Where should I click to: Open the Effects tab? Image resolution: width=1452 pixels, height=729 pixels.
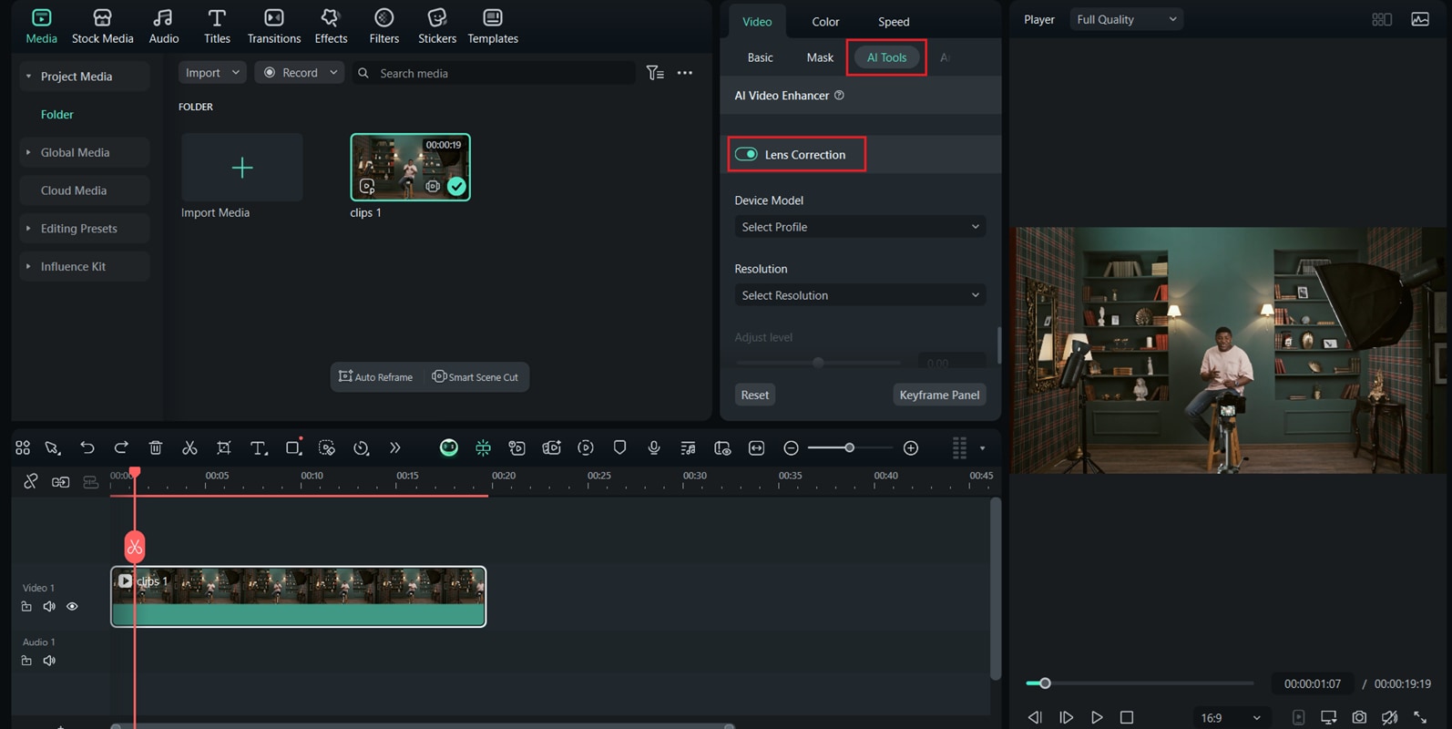pyautogui.click(x=331, y=26)
